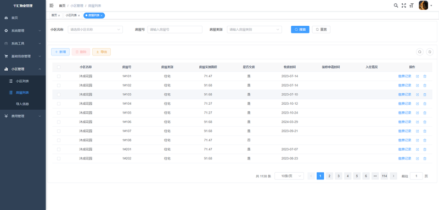
Task: Go to page 2
Action: (330, 176)
